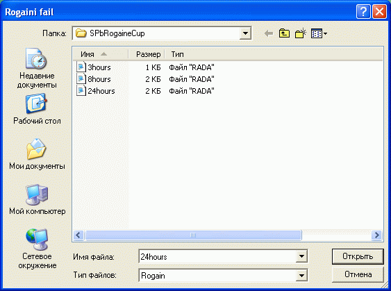Image resolution: width=391 pixels, height=291 pixels.
Task: Select the 24hours file icon
Action: [81, 91]
